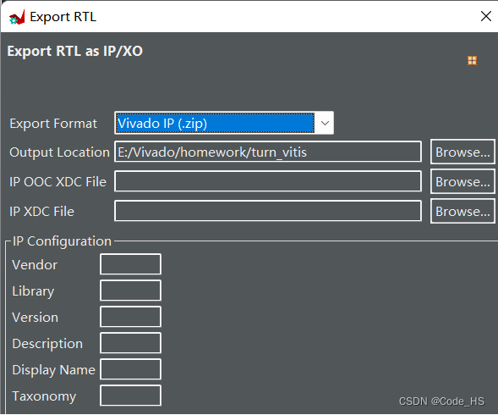This screenshot has height=415, width=498.
Task: Click the 'Export RTL as IP/XO' heading
Action: click(75, 51)
